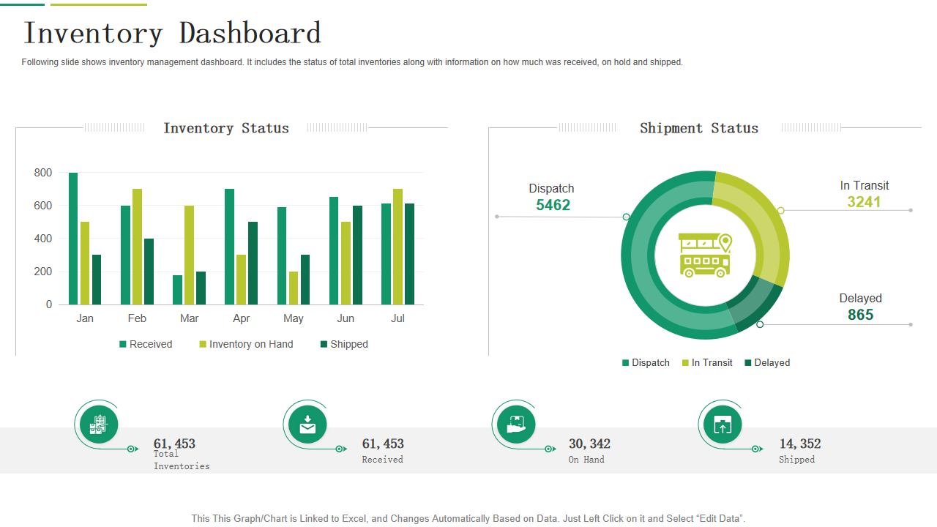Click the Dispatch value 5462

point(553,205)
